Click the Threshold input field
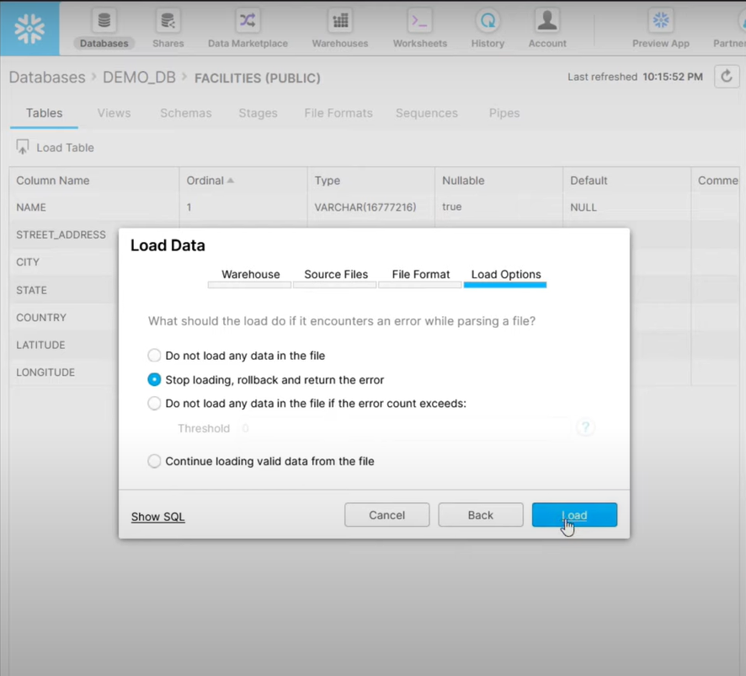Image resolution: width=746 pixels, height=676 pixels. click(405, 428)
